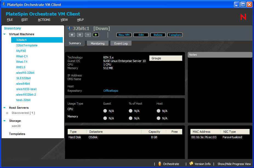Click the SUSE Linux Enterprise Server 10 value

click(124, 61)
